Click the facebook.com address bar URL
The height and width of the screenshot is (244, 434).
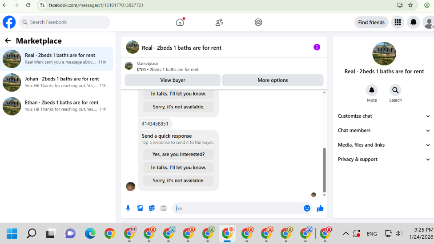(x=96, y=5)
